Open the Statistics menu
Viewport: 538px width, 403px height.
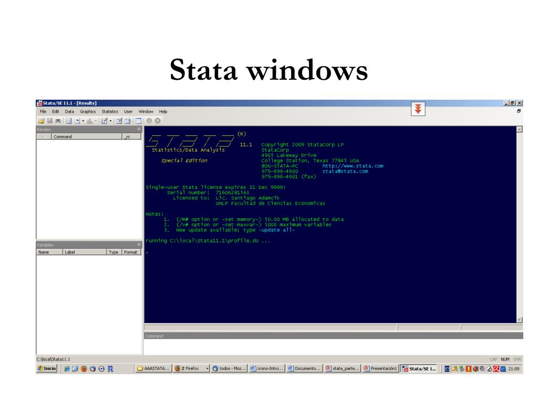click(x=110, y=111)
